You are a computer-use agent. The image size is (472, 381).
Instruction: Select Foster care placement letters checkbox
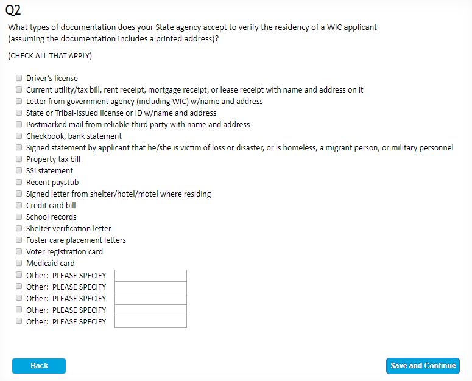(19, 240)
